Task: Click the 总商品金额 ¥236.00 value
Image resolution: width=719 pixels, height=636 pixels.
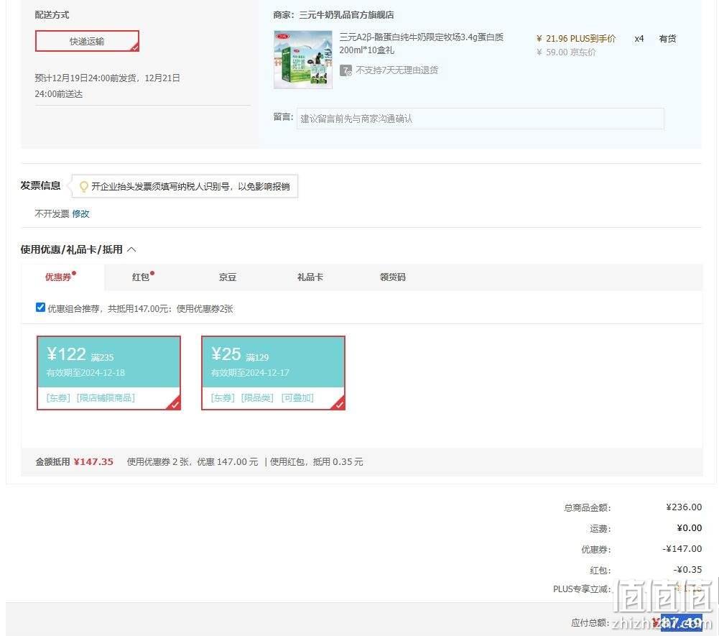Action: click(x=684, y=507)
